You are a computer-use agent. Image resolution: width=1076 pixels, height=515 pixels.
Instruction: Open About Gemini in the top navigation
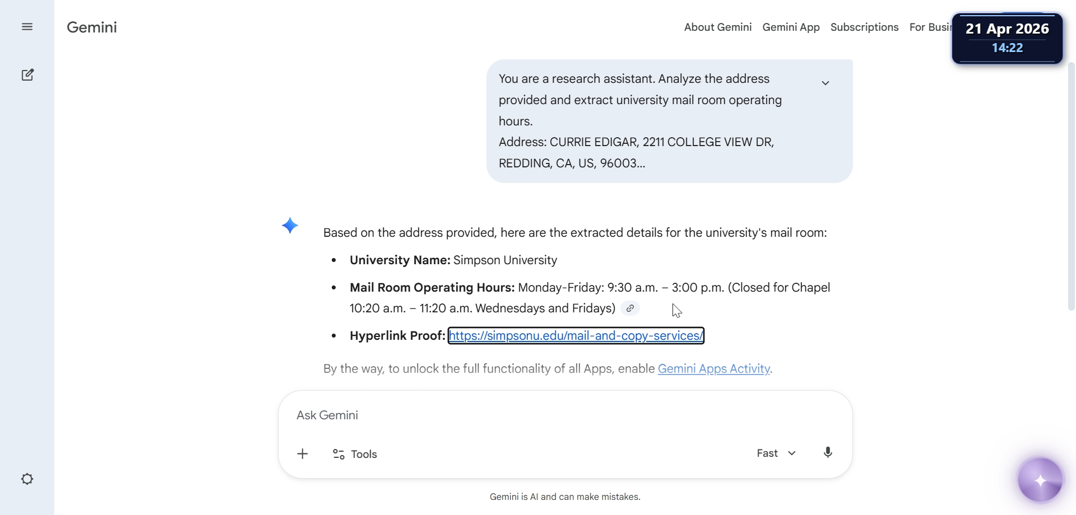[x=718, y=27]
